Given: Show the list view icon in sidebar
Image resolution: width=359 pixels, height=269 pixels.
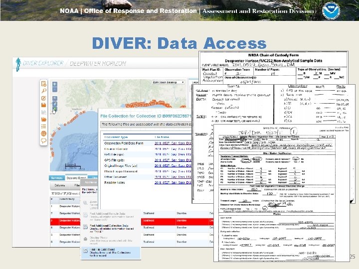Looking at the screenshot, I should point(43,127).
